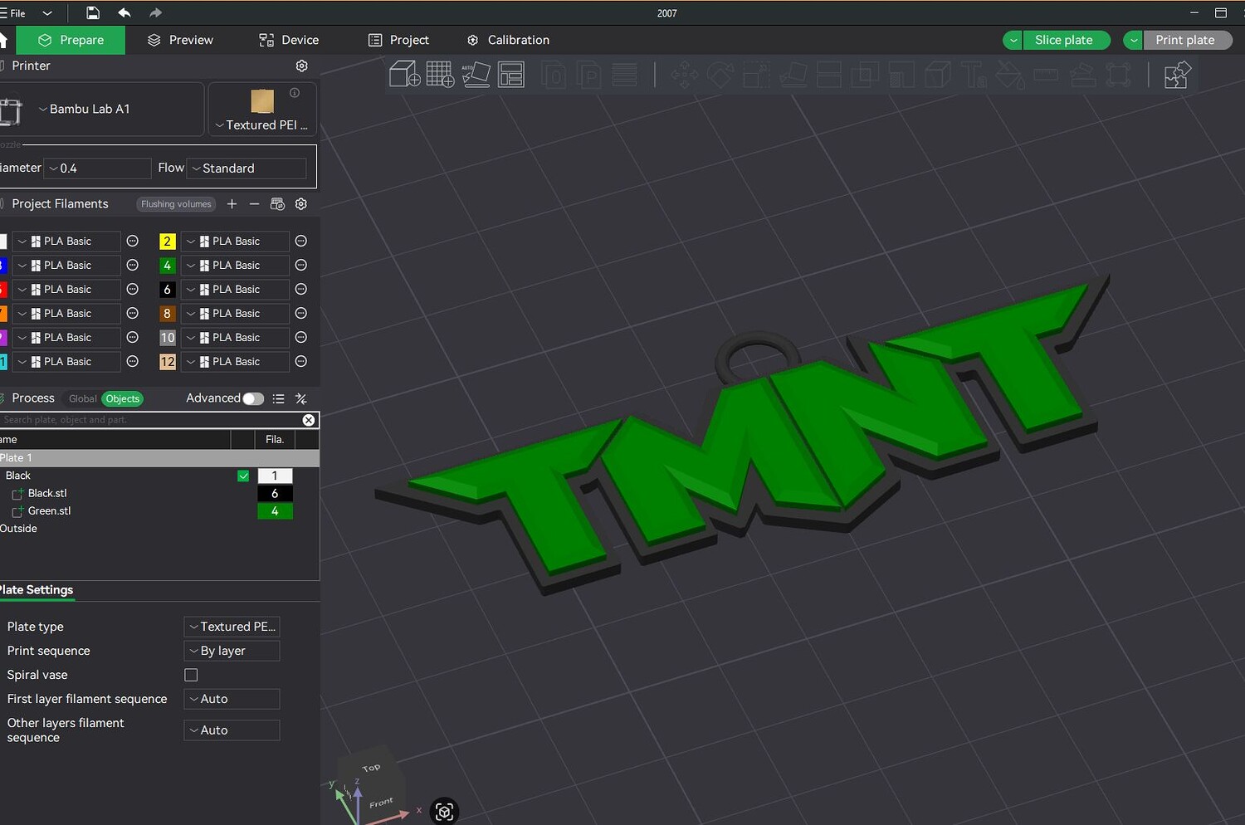The height and width of the screenshot is (825, 1245).
Task: Click the edit icon for filament 2
Action: 301,242
